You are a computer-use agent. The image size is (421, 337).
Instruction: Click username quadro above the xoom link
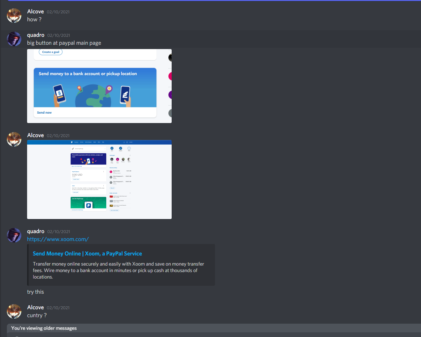[36, 231]
